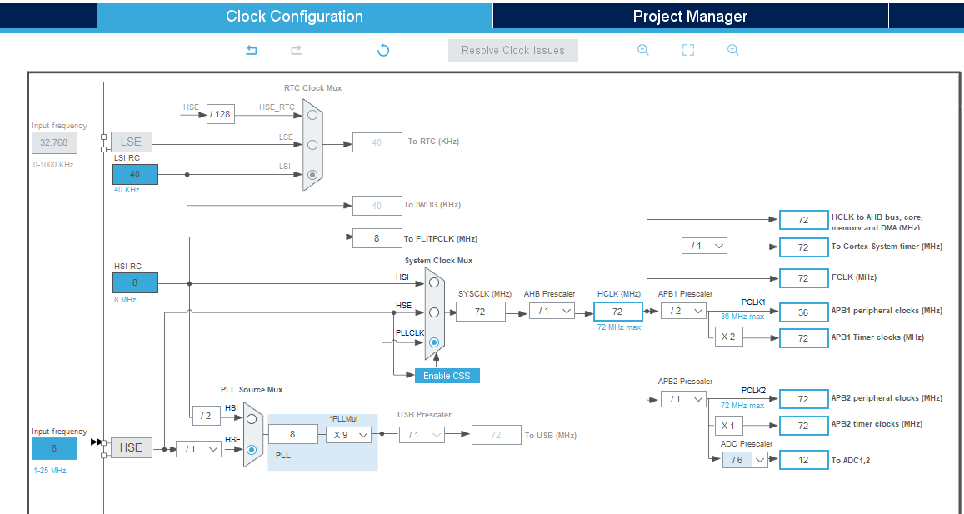This screenshot has height=514, width=964.
Task: Select HSI in PLL Source Mux
Action: click(252, 419)
